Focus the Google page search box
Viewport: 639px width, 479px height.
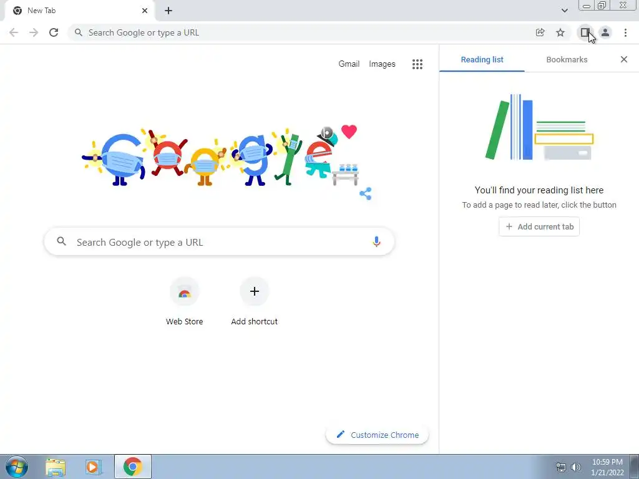219,242
